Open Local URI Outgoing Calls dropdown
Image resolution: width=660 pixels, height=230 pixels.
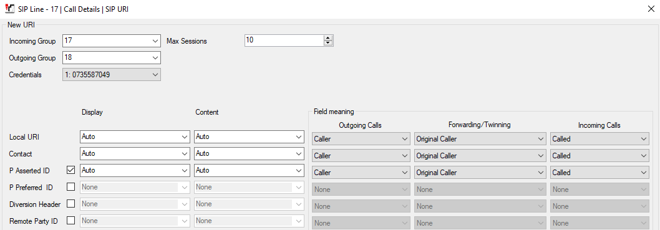coord(361,139)
